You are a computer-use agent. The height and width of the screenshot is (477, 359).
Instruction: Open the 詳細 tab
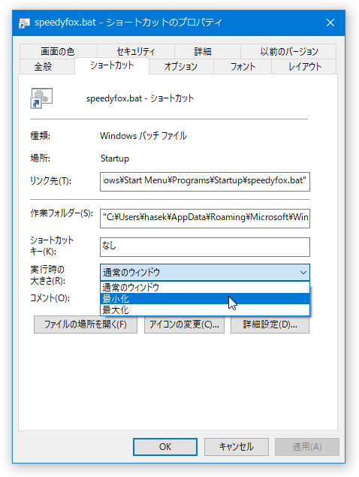pos(203,51)
